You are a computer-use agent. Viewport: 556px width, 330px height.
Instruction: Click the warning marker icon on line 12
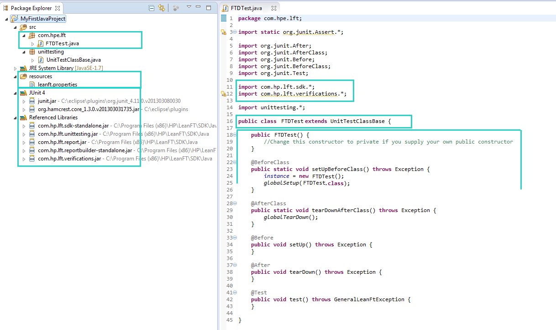click(223, 94)
